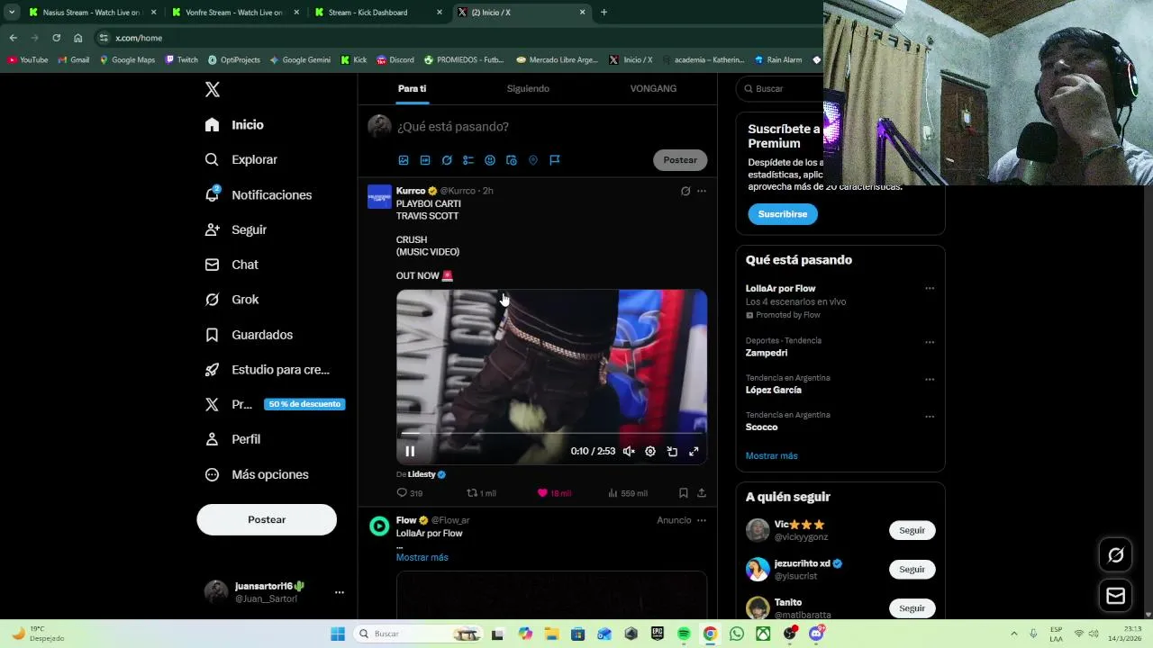Open the more menu on Kurrco's post
Viewport: 1153px width, 648px height.
coord(702,191)
